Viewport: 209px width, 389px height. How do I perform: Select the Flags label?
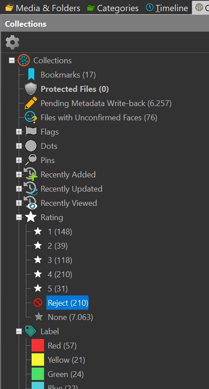click(x=49, y=132)
